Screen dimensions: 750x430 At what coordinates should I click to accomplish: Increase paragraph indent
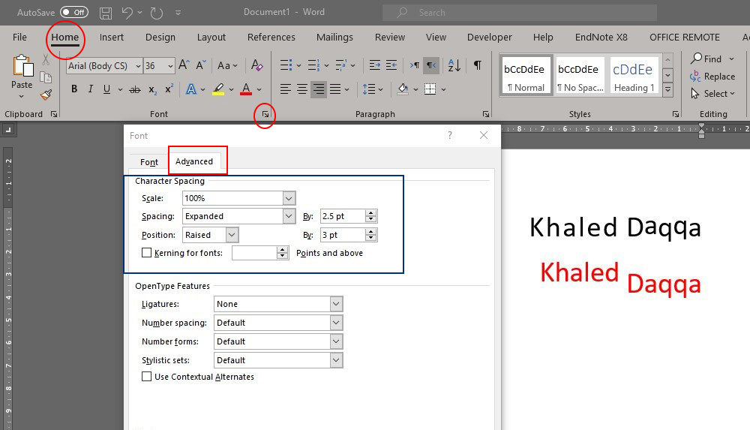pyautogui.click(x=391, y=65)
